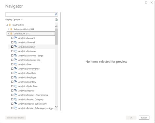The width and height of the screenshot is (155, 123).
Task: Click the scrollbar up arrow
Action: coord(56,26)
